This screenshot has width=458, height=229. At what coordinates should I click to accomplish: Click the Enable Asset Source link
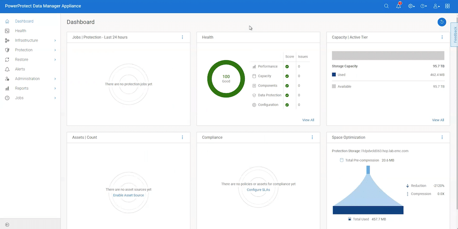[128, 195]
